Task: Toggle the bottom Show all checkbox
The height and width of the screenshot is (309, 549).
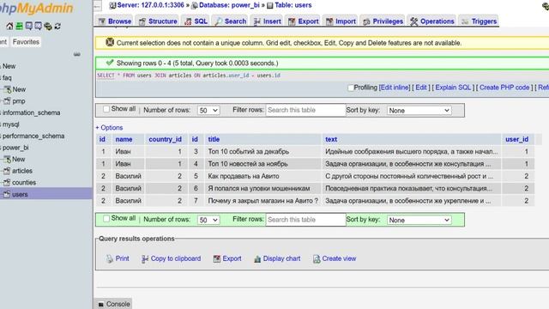Action: (106, 219)
